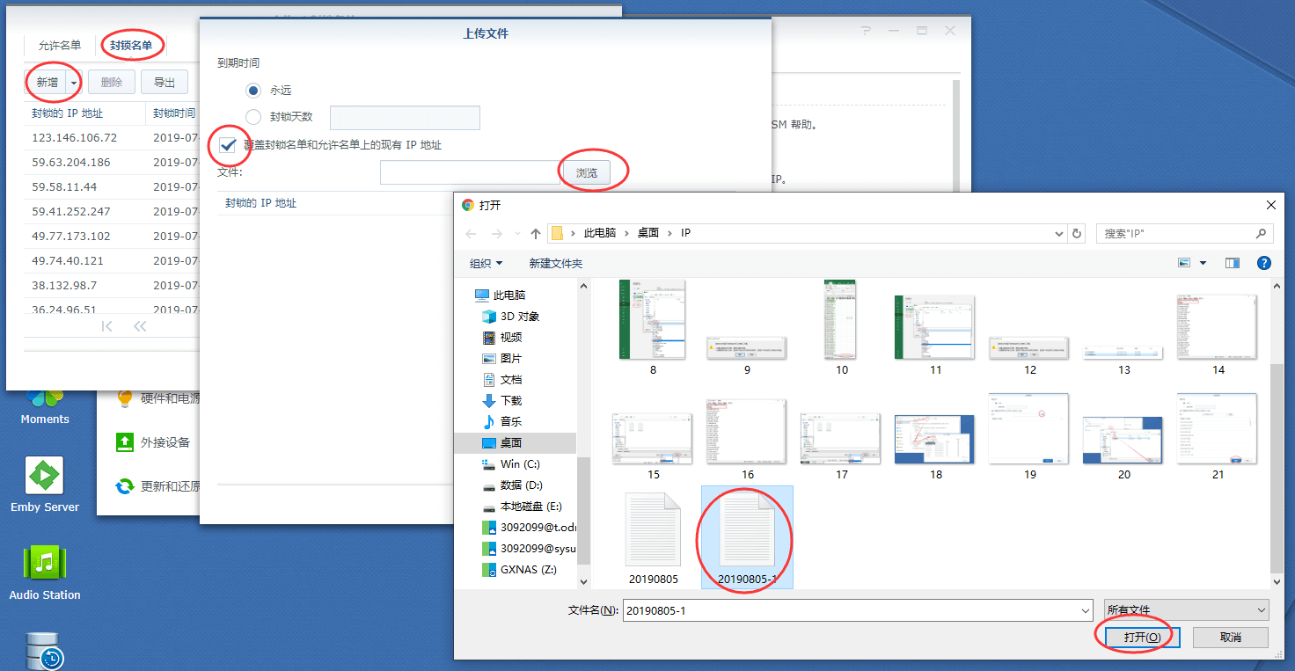Select 下载 in the navigation tree
Image resolution: width=1295 pixels, height=671 pixels.
coord(510,401)
